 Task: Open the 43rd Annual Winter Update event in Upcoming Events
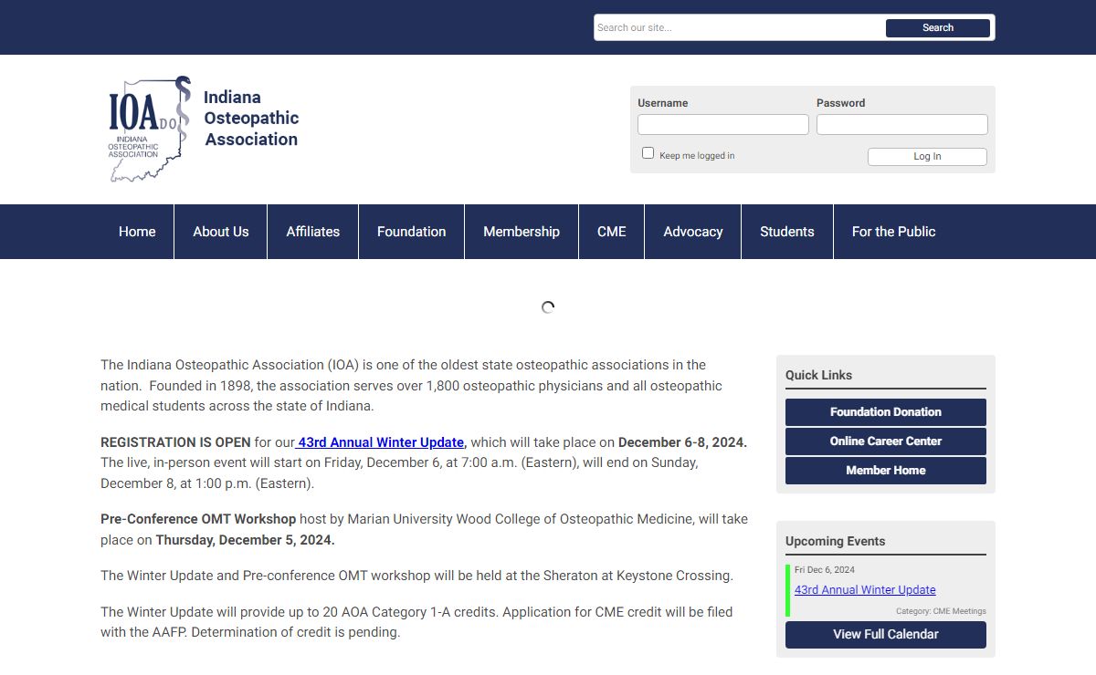click(x=865, y=590)
